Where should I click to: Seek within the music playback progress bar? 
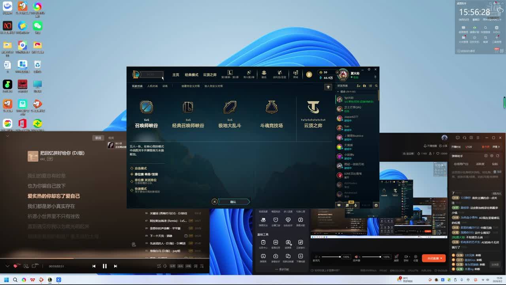tap(105, 259)
